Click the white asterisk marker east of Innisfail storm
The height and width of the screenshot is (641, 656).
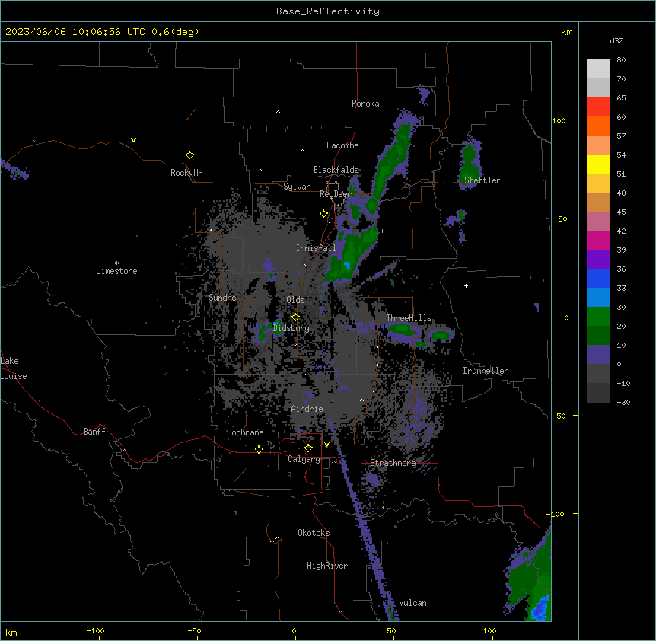pyautogui.click(x=382, y=231)
